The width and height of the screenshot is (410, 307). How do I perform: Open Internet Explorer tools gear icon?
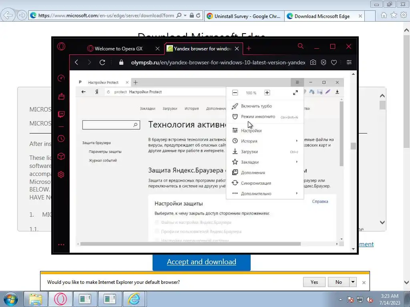(404, 15)
